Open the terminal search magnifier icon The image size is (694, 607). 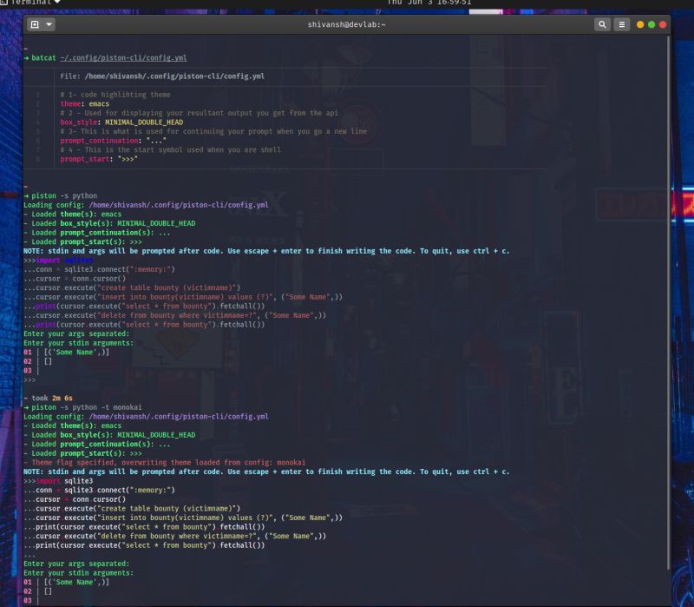(x=602, y=24)
